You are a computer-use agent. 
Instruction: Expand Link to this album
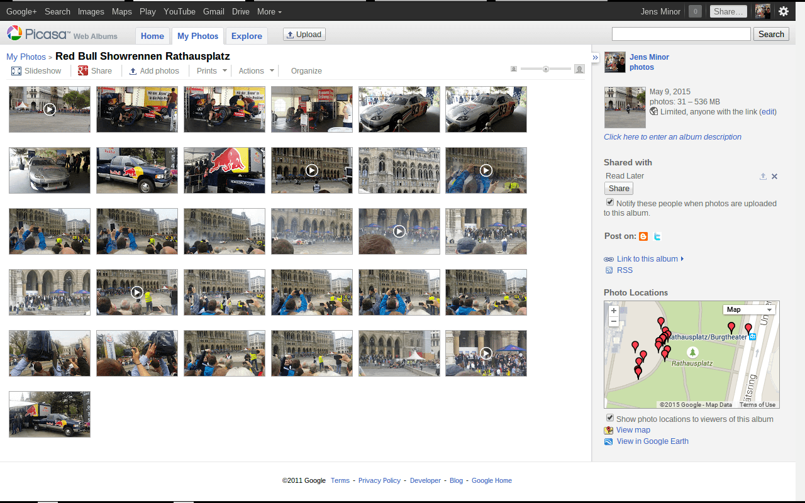[647, 259]
